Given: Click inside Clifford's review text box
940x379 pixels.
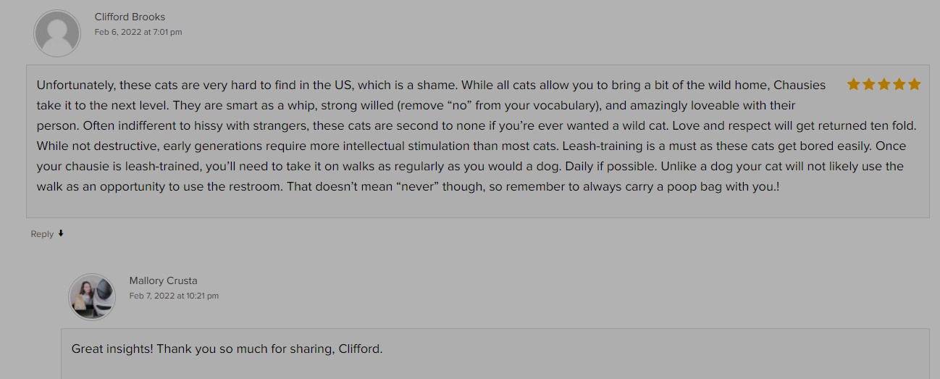Looking at the screenshot, I should (x=478, y=141).
